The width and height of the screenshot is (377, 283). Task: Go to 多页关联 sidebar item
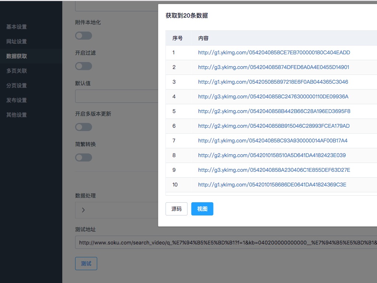pyautogui.click(x=17, y=71)
